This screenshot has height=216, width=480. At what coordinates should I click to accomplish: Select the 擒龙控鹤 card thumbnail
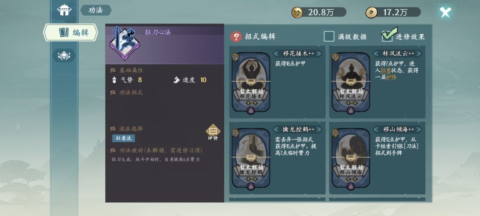tap(251, 159)
